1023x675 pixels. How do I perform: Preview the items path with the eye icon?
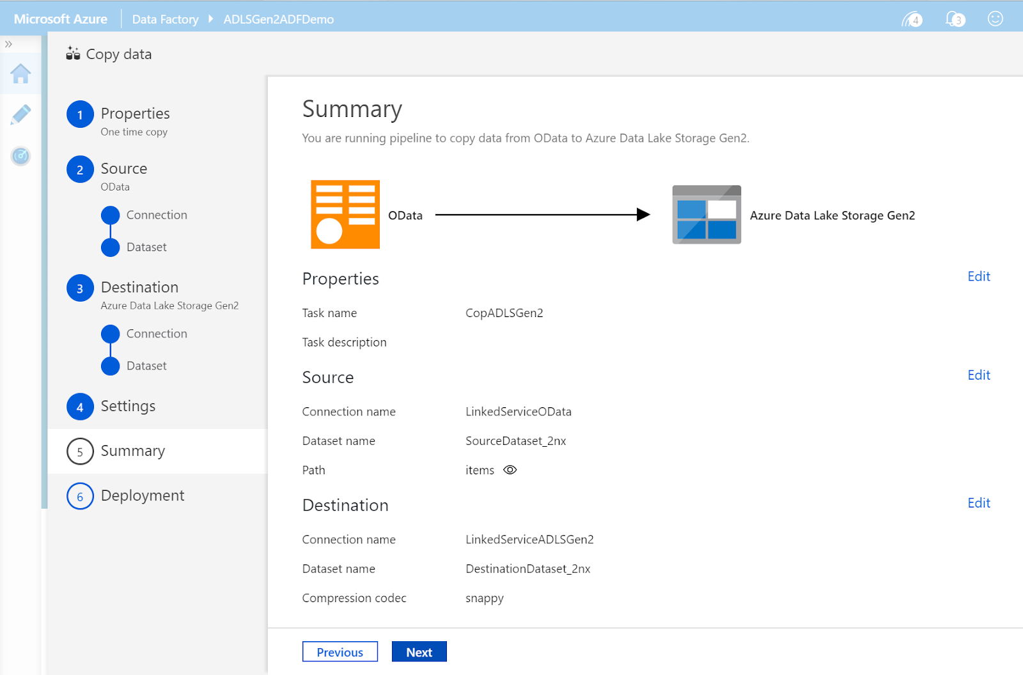tap(510, 470)
